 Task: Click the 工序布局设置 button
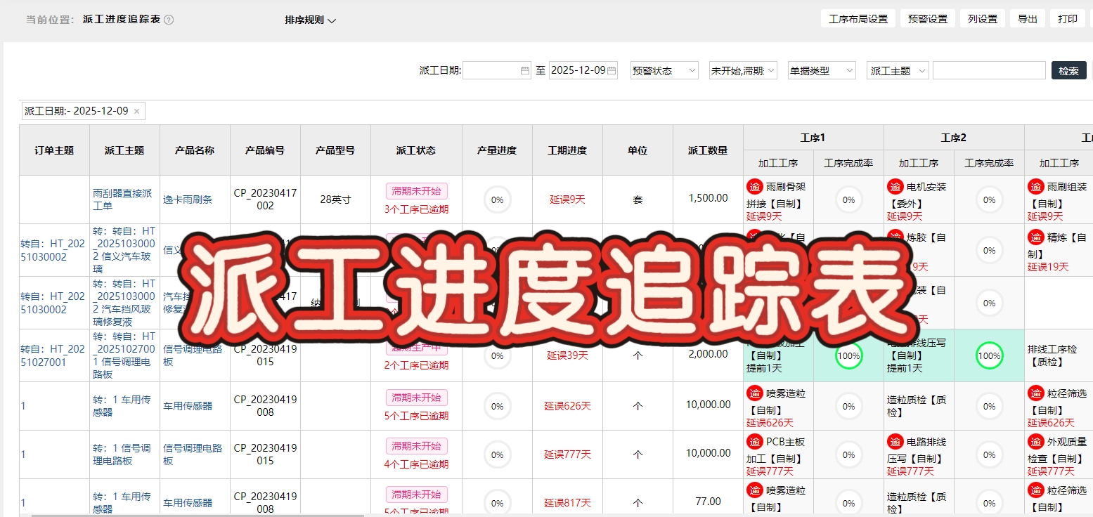pos(858,19)
